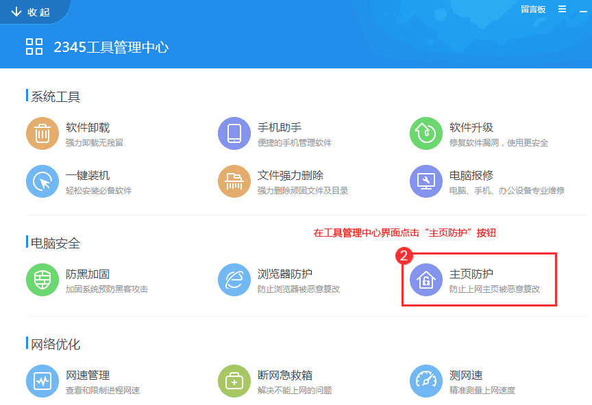Screen dimensions: 592x405
Task: Select the 文件强力删除 label
Action: point(291,175)
